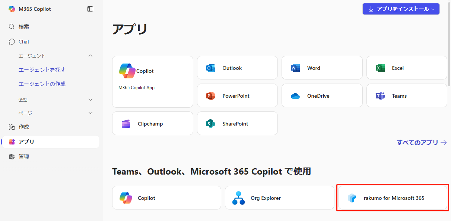Click the Teams、Outlook、Microsoft 365 Copilot で使用 heading
The height and width of the screenshot is (221, 451).
212,171
